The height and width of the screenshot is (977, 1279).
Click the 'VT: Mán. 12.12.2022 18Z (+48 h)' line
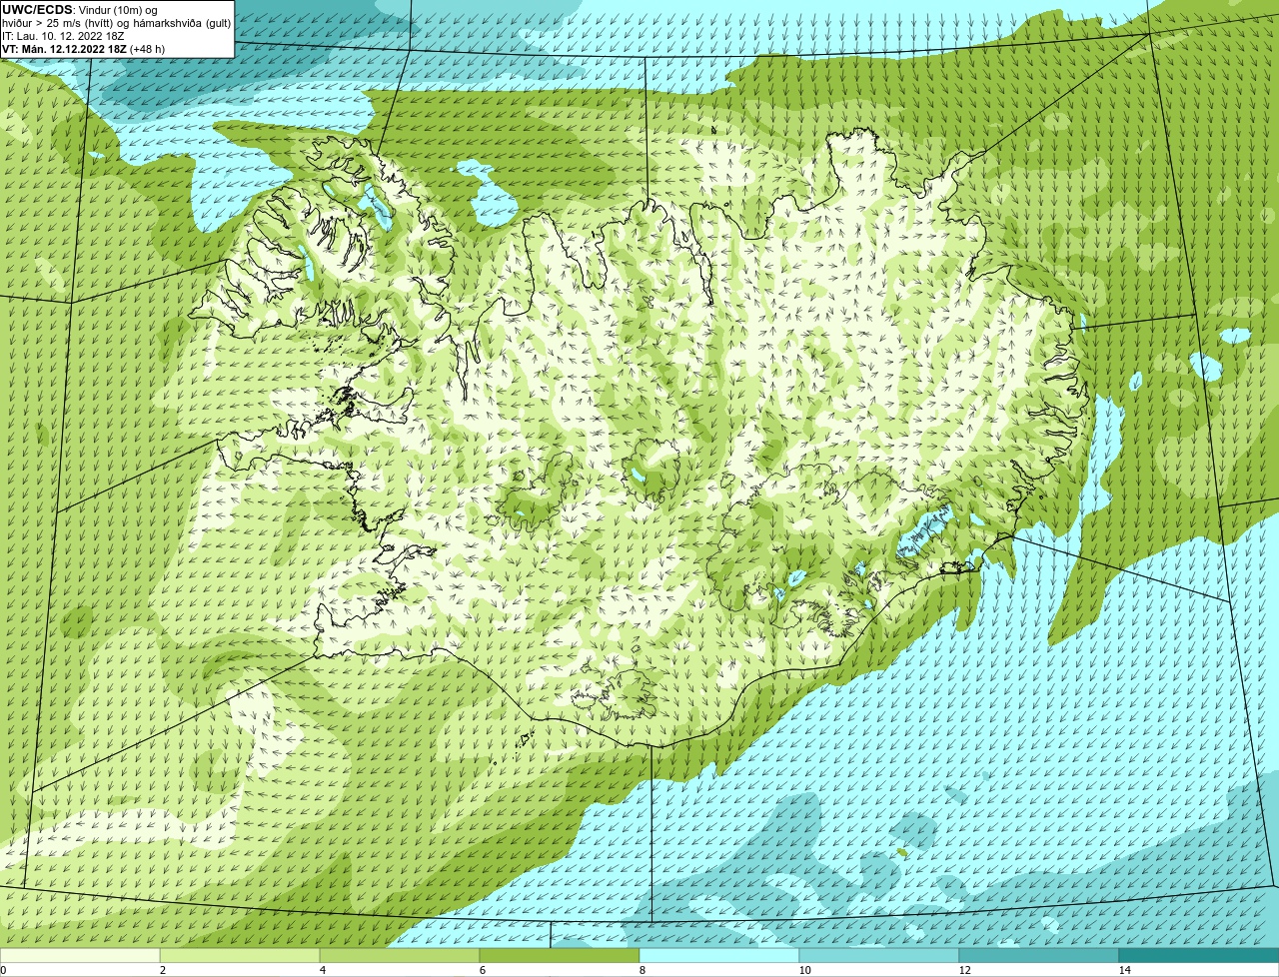83,48
